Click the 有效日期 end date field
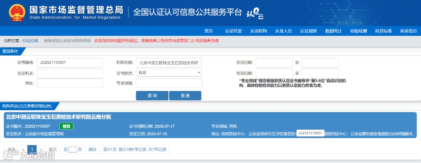The width and height of the screenshot is (421, 163). 320,73
